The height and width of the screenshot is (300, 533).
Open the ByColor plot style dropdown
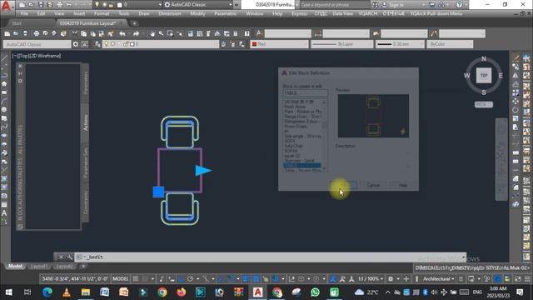pyautogui.click(x=450, y=44)
